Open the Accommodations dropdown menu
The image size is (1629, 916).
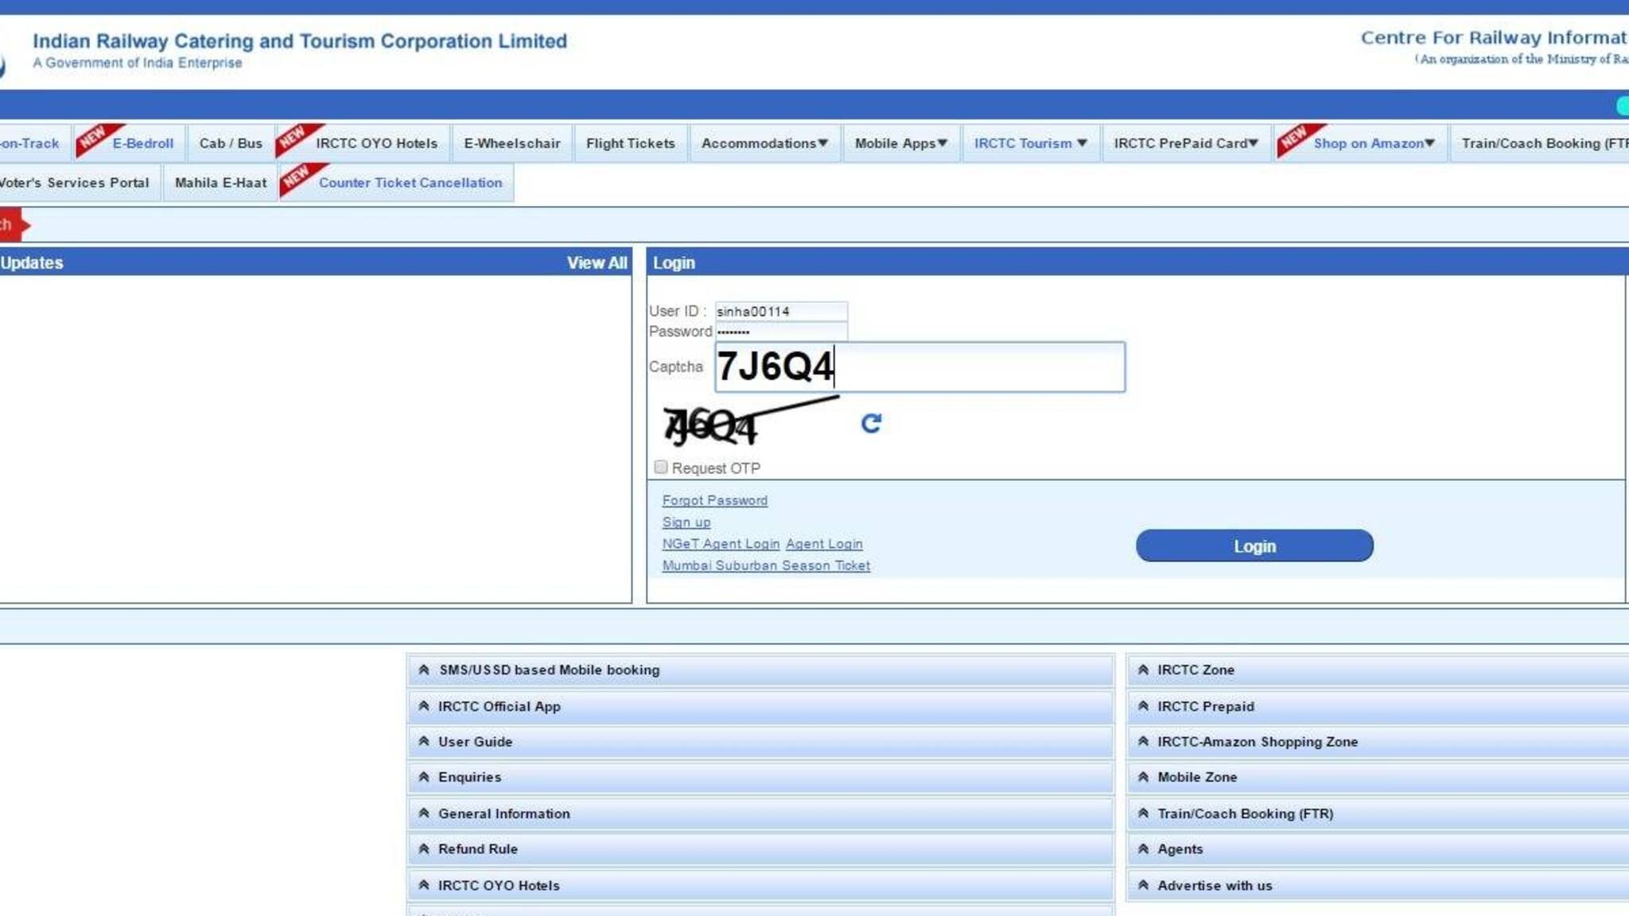(x=764, y=143)
